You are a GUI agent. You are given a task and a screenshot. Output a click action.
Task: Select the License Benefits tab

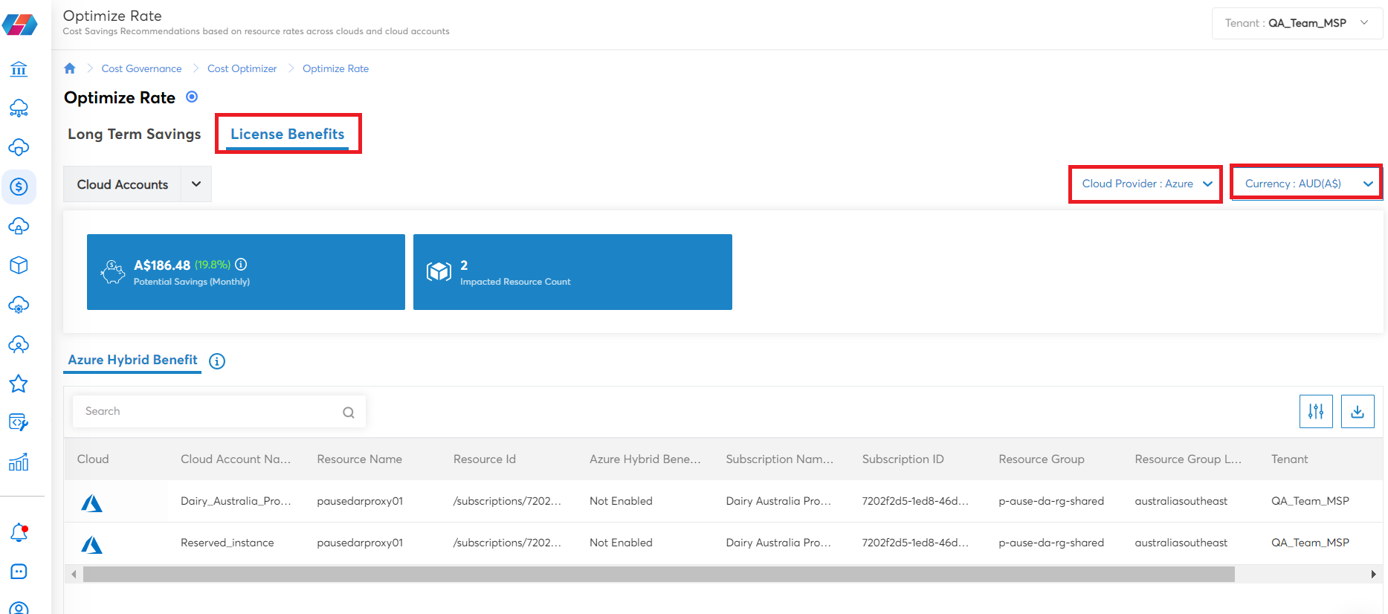287,134
